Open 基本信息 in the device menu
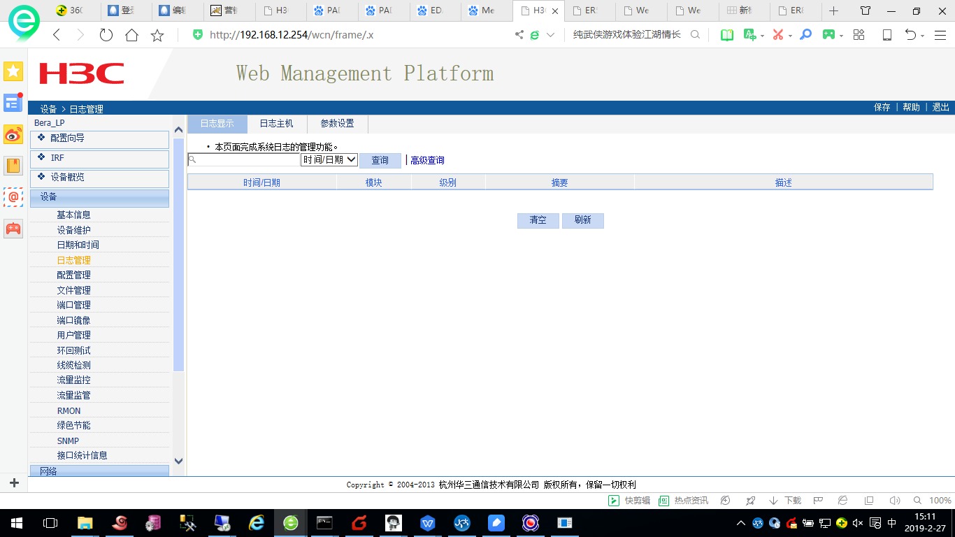 pyautogui.click(x=73, y=215)
